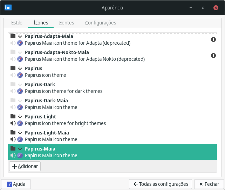Click faded folder icon of Papirus-Adapta-Nokto-Maia
The image size is (225, 190).
(x=13, y=52)
